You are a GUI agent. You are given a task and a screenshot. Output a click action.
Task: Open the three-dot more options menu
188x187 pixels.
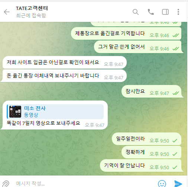tap(178, 12)
